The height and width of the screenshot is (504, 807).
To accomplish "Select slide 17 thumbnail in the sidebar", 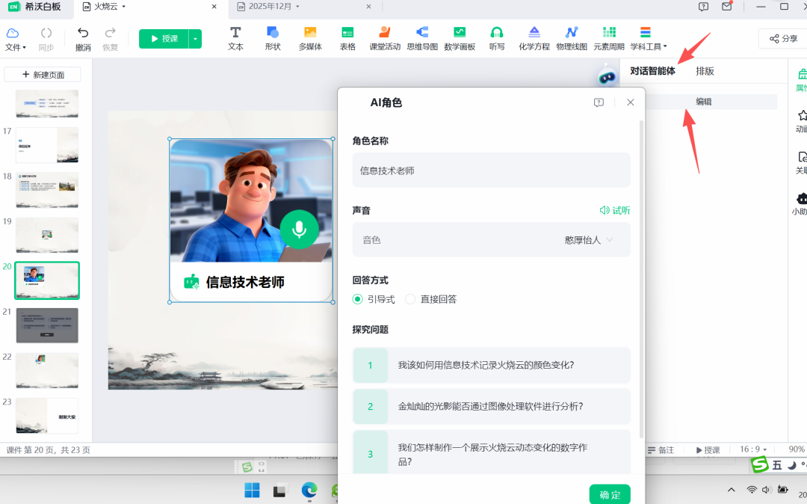I will [46, 145].
